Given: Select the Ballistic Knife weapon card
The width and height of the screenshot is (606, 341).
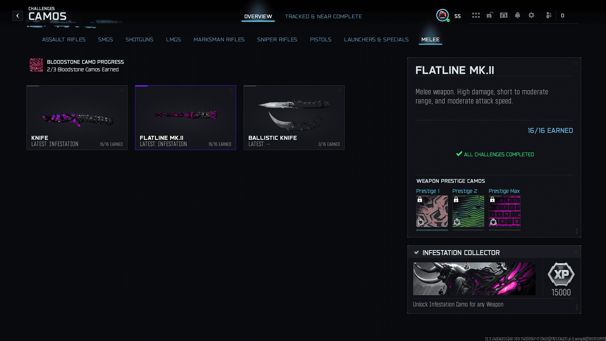Looking at the screenshot, I should [294, 117].
